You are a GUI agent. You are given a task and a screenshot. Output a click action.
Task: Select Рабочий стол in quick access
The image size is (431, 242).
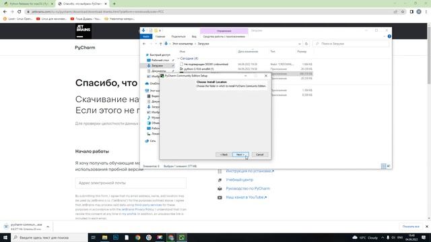click(160, 60)
